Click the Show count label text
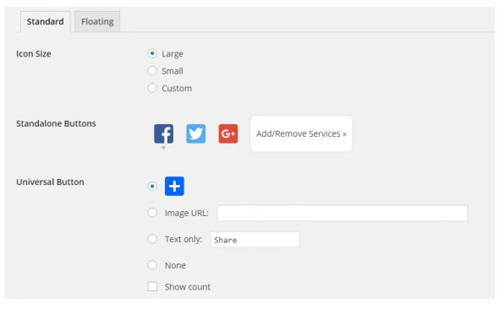Viewport: 504px width, 309px height. 188,287
